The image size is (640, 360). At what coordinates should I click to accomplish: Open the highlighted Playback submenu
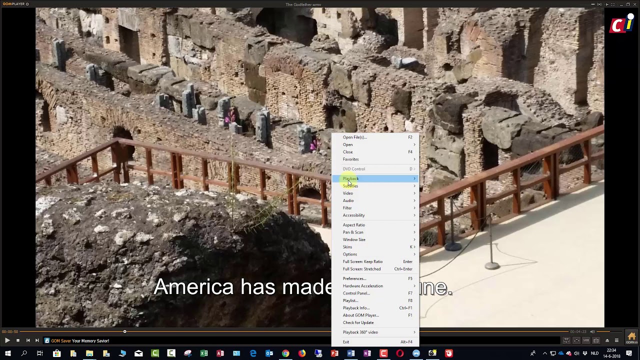[375, 178]
